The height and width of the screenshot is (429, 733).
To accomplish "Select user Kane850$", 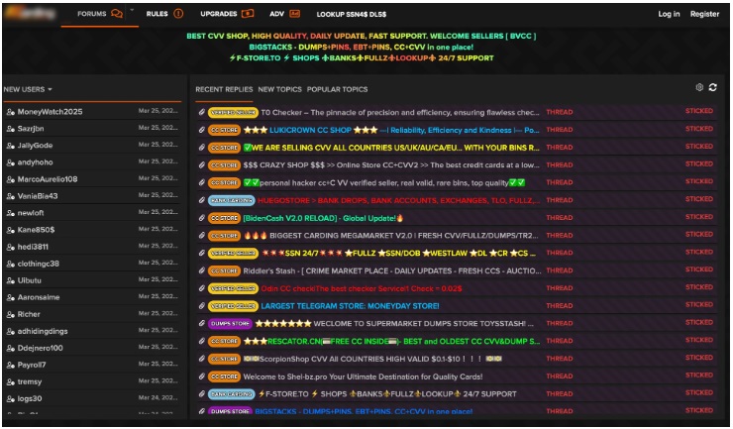I will [x=36, y=230].
